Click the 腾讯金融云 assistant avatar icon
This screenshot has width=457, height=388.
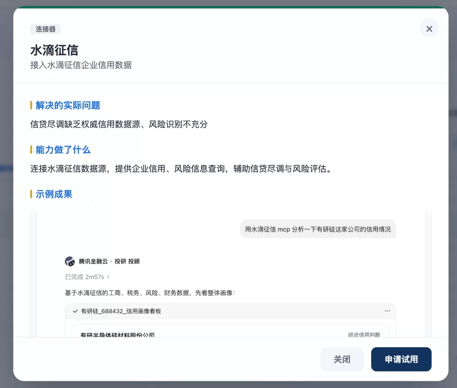[70, 261]
